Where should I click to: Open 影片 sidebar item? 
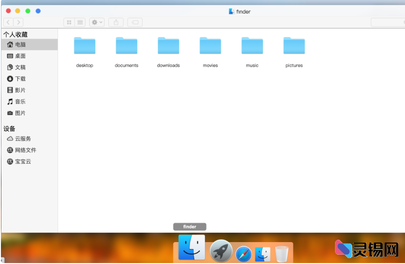coord(20,90)
